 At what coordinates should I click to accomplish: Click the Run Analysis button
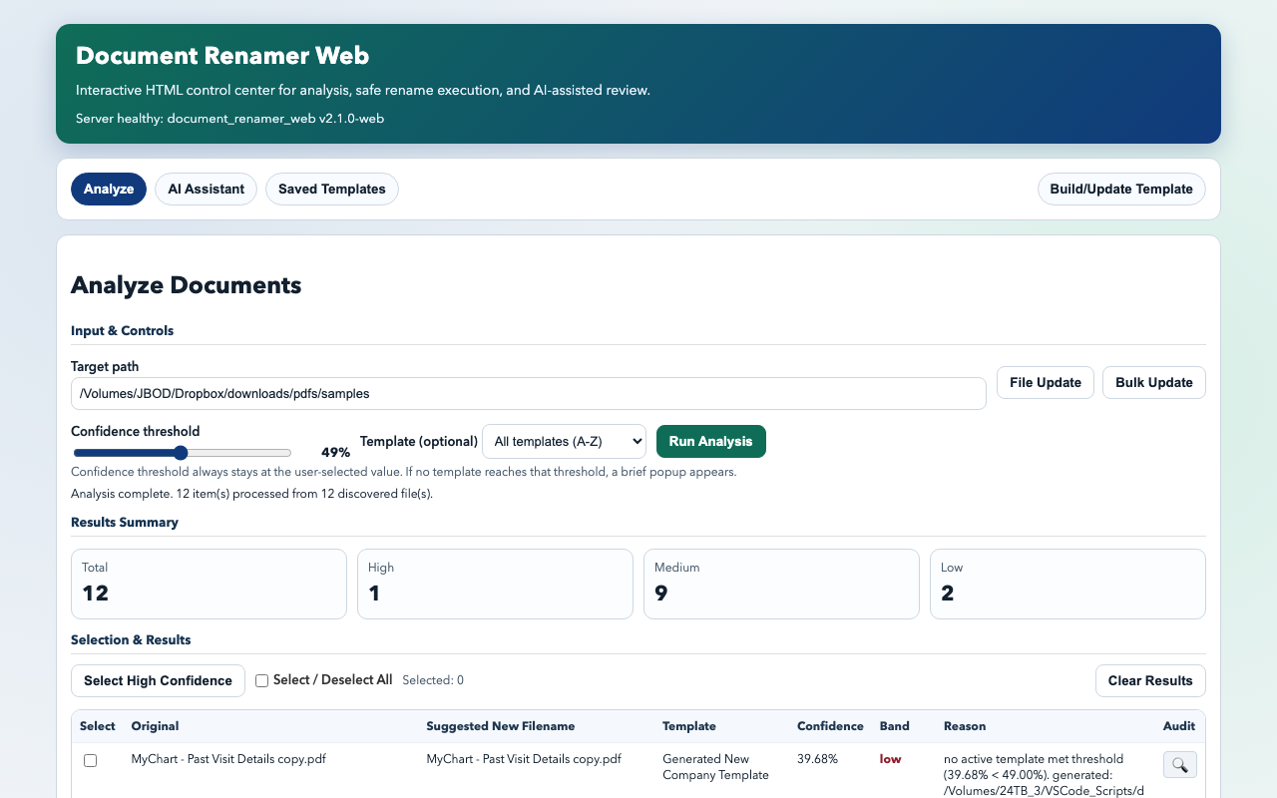[710, 441]
